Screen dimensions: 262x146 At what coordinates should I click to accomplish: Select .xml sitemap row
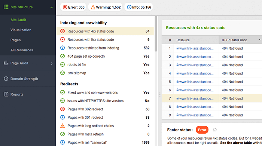coord(105,73)
